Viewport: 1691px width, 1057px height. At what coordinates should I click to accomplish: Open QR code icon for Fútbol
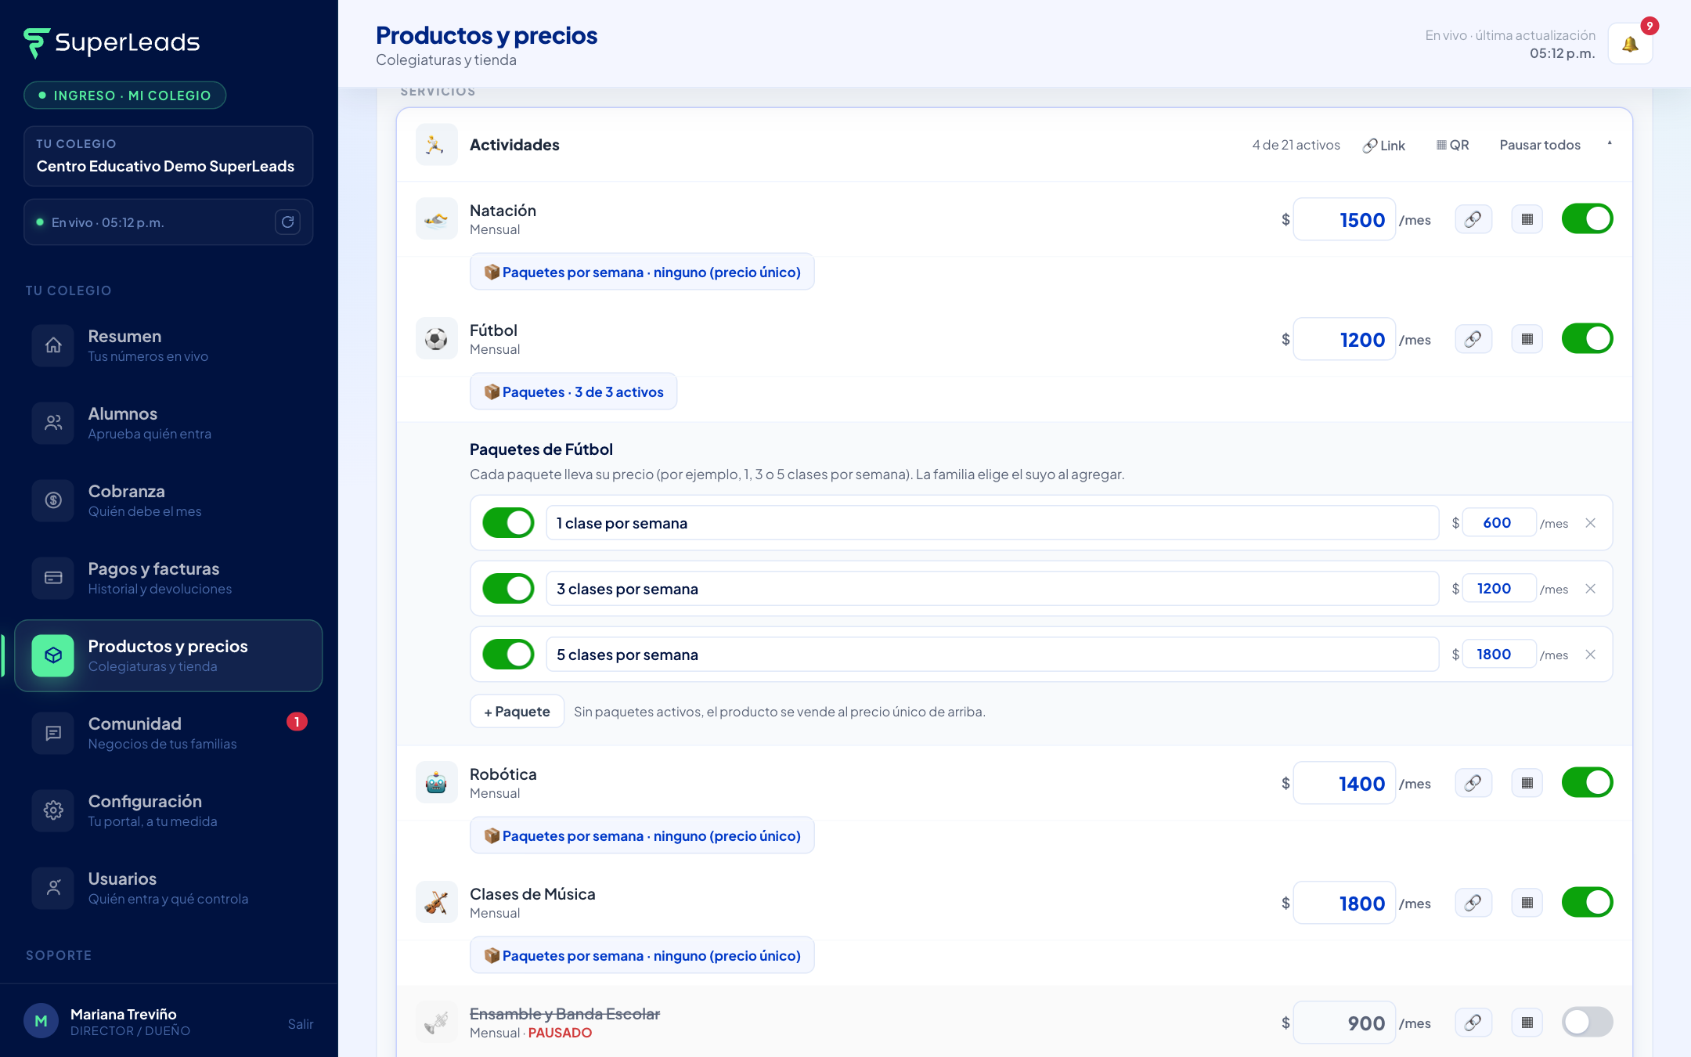pyautogui.click(x=1527, y=339)
